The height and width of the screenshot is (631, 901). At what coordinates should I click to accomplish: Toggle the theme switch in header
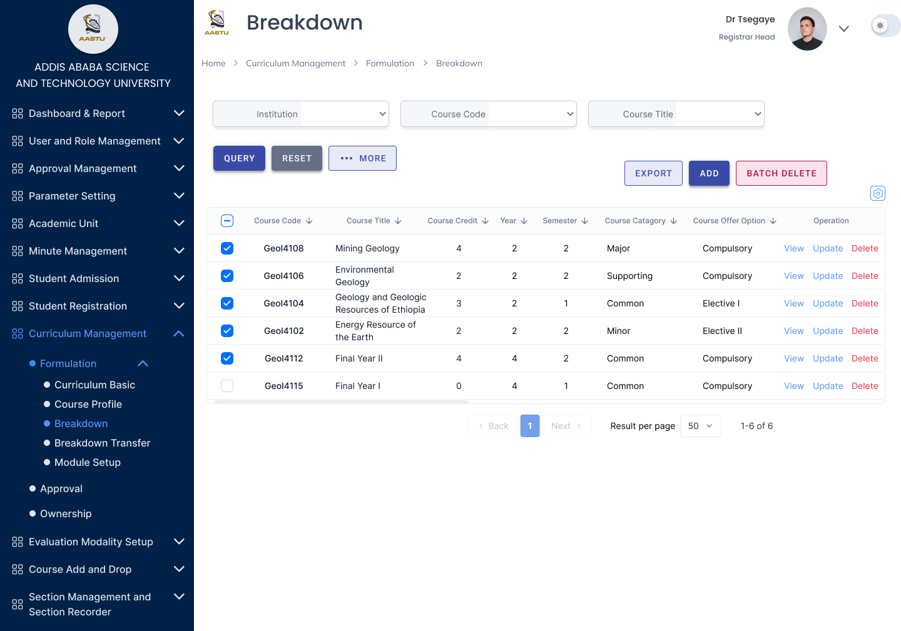(885, 26)
